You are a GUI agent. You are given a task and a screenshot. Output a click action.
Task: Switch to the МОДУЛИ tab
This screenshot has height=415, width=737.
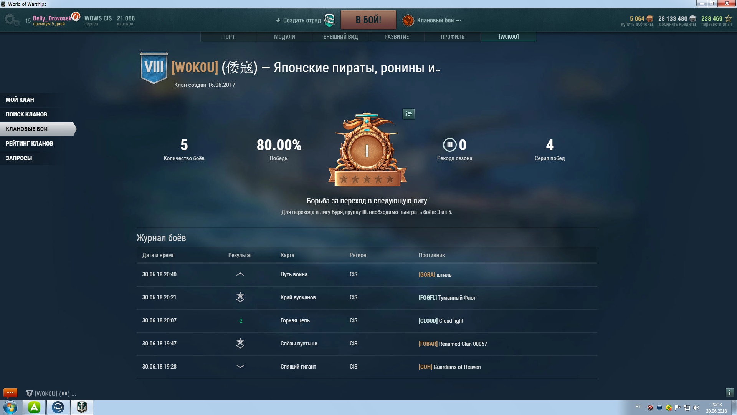click(284, 37)
